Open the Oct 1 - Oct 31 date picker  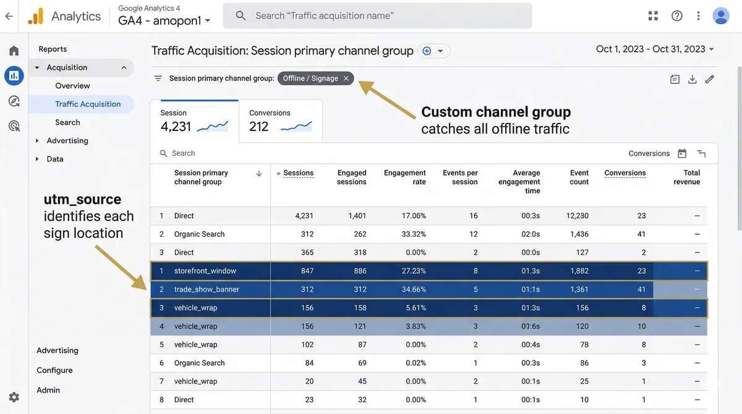tap(654, 48)
